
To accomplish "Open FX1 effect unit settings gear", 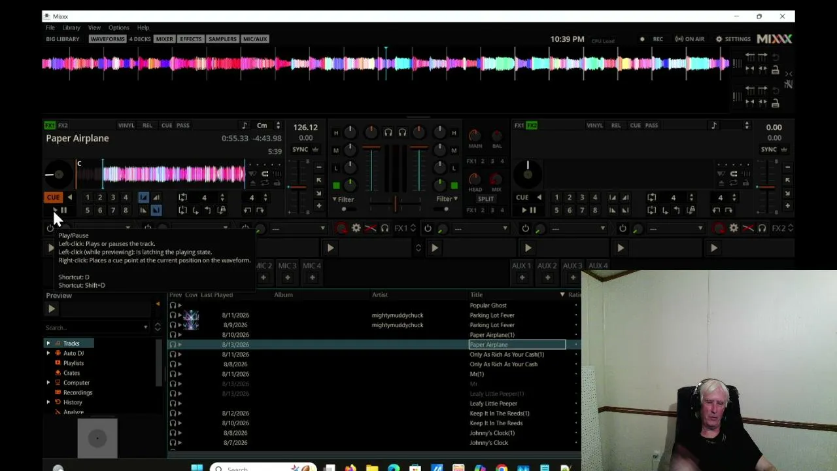I will (356, 228).
